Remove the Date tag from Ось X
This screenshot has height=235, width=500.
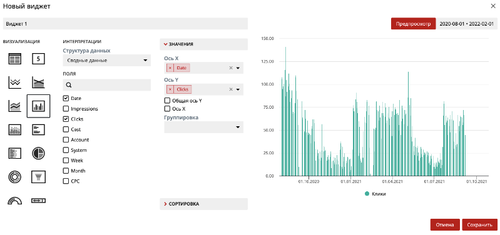point(170,68)
